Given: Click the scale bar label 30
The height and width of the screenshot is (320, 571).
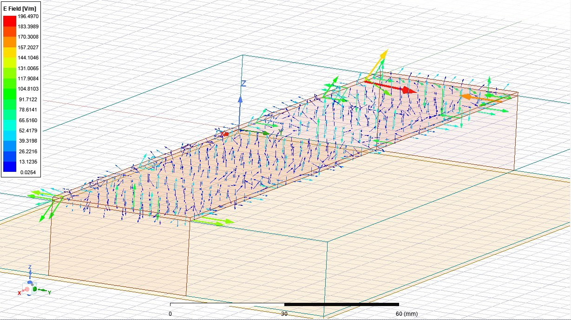Looking at the screenshot, I should pos(284,314).
